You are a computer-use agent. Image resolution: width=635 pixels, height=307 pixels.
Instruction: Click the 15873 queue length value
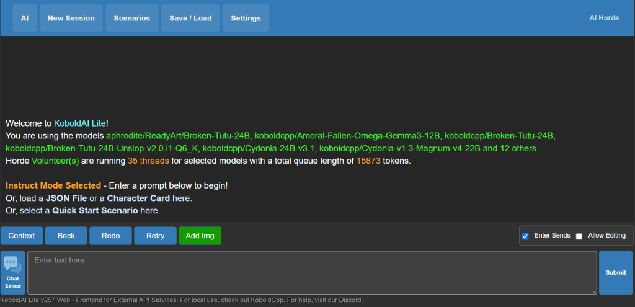[368, 161]
